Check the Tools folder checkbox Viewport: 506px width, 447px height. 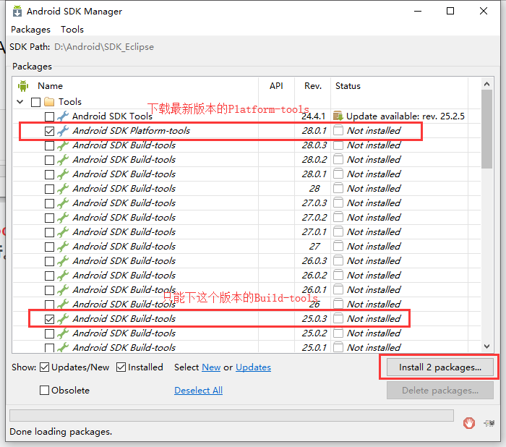pyautogui.click(x=35, y=102)
